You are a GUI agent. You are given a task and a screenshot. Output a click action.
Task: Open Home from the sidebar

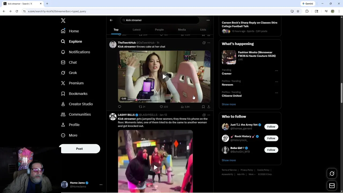(x=70, y=31)
